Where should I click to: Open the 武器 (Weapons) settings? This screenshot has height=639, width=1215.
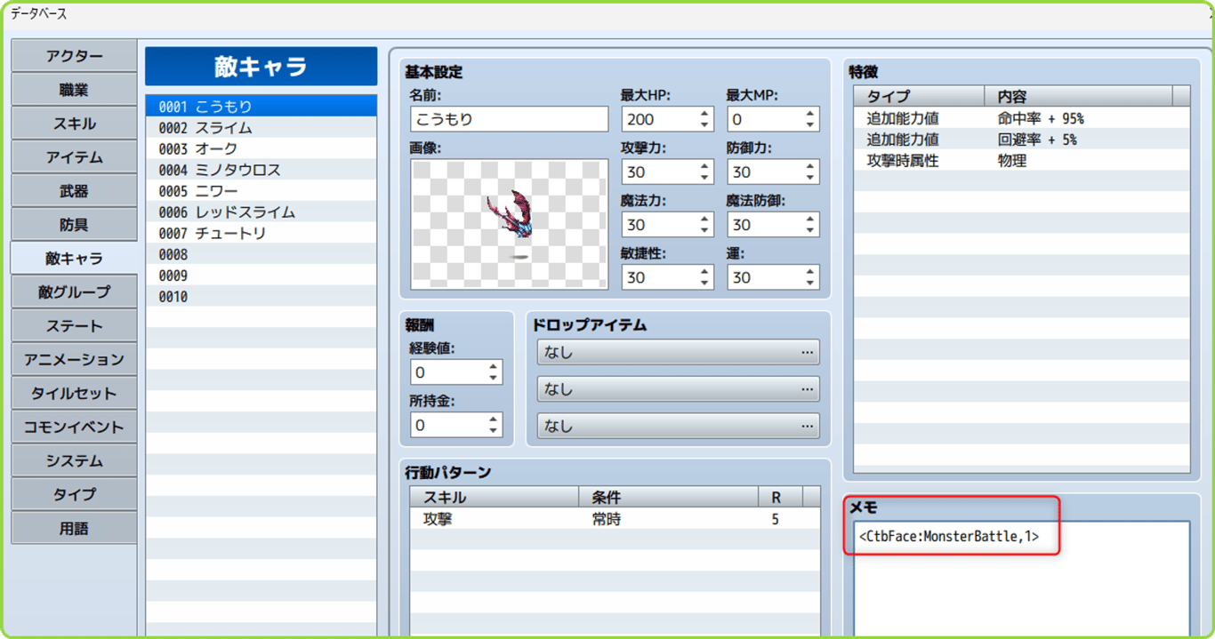[74, 190]
